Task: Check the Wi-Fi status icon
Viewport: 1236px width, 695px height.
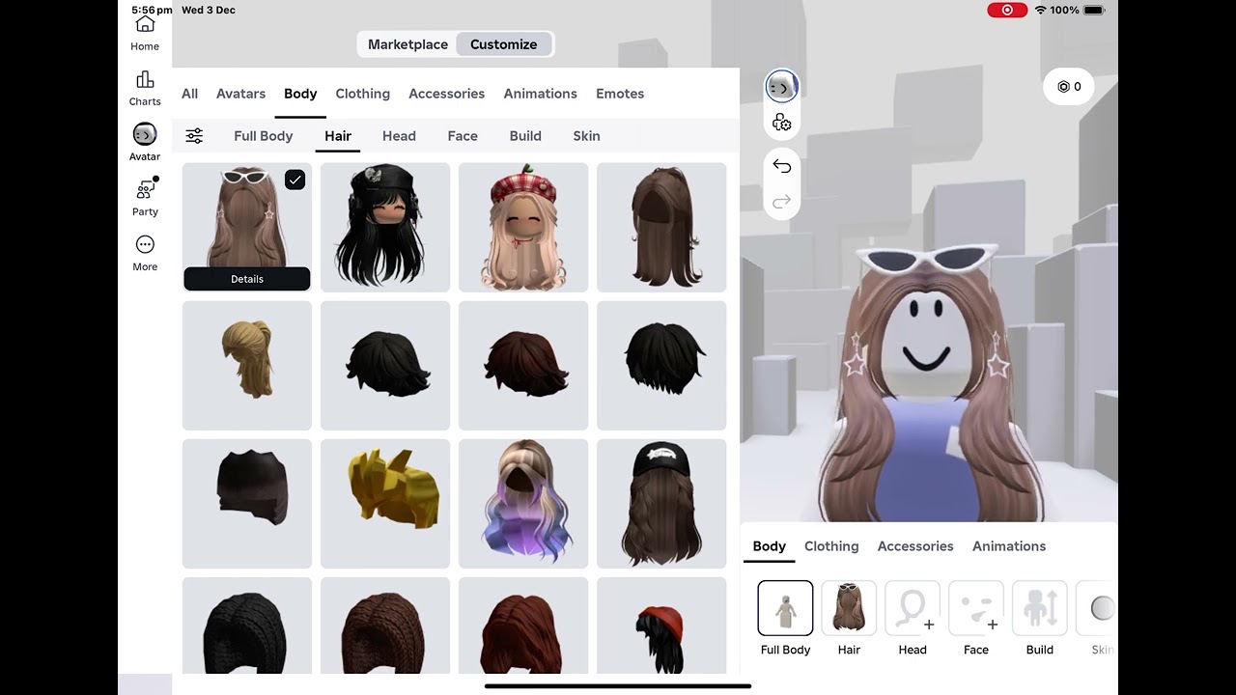Action: (1041, 10)
